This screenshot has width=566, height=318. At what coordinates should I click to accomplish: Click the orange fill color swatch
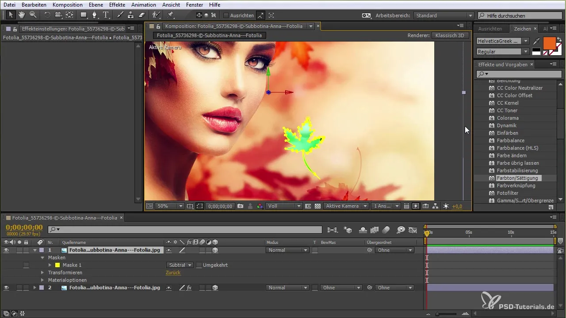click(549, 44)
